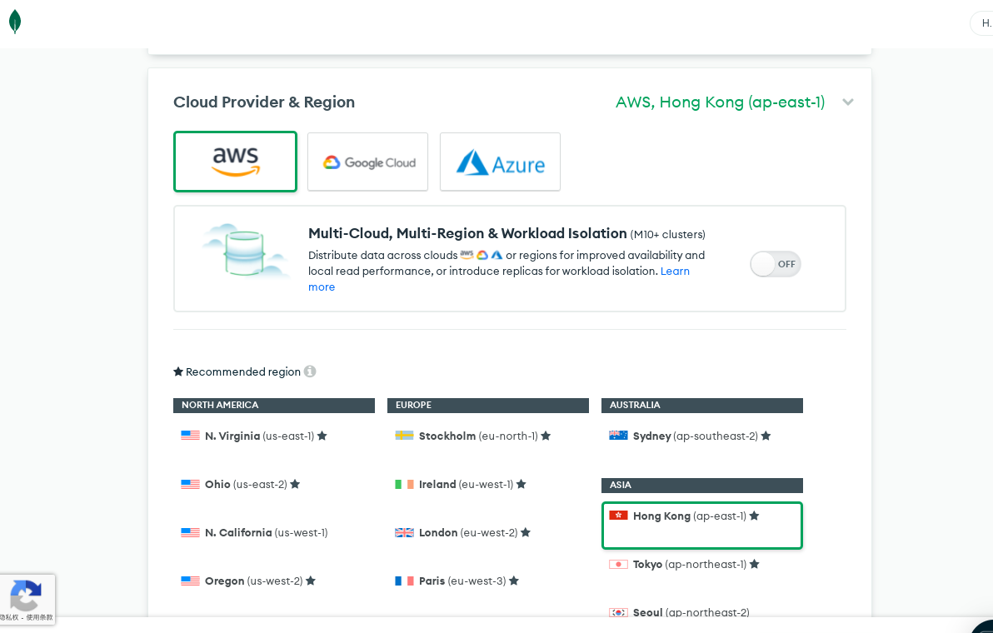This screenshot has width=993, height=633.
Task: Choose Oregon (us-west-2) region
Action: [x=253, y=581]
